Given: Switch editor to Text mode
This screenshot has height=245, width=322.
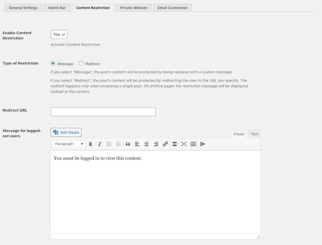Looking at the screenshot, I should tap(254, 134).
